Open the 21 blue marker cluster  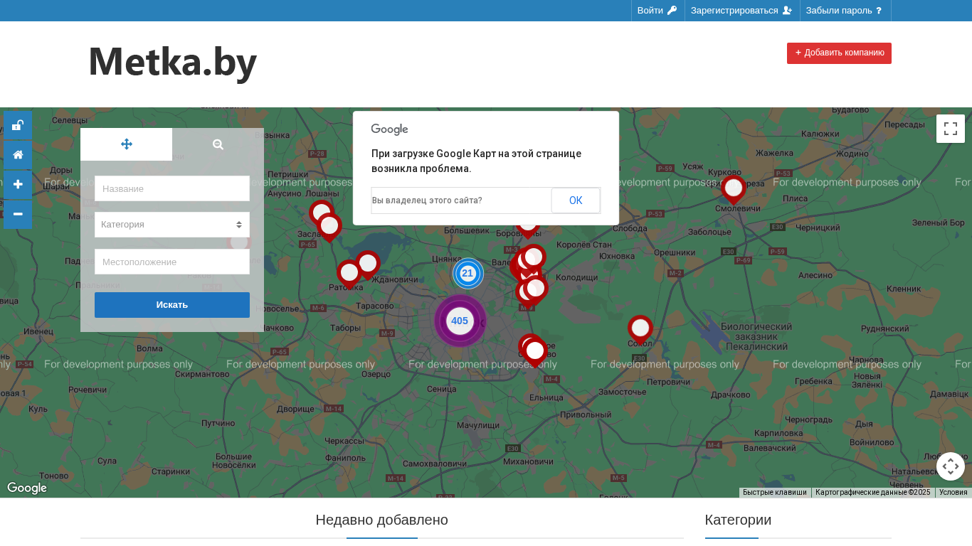tap(467, 273)
